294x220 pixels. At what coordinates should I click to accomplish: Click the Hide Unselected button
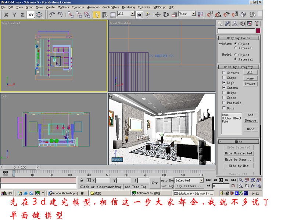tap(238, 153)
